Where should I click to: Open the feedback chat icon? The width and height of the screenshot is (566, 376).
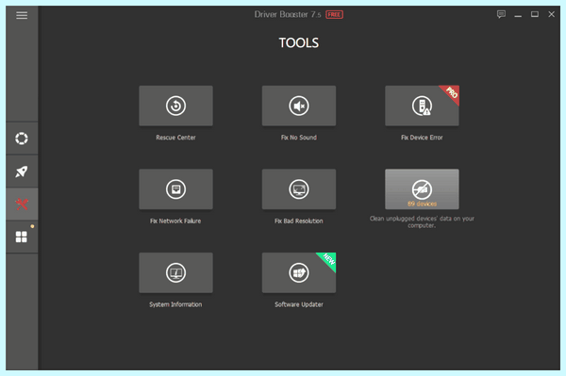tap(501, 14)
